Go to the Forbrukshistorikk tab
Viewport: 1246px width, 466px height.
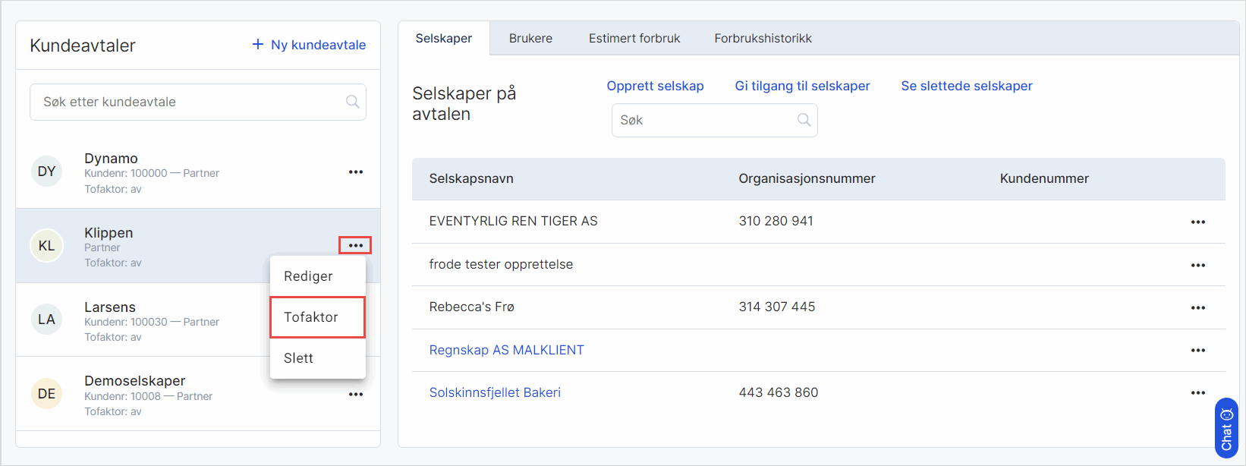pyautogui.click(x=763, y=38)
